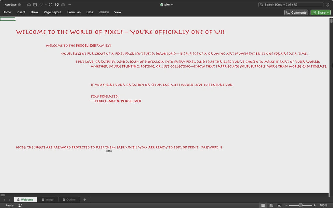Screen dimensions: 333x208
Task: Open the Formulas ribbon tab
Action: tap(74, 12)
